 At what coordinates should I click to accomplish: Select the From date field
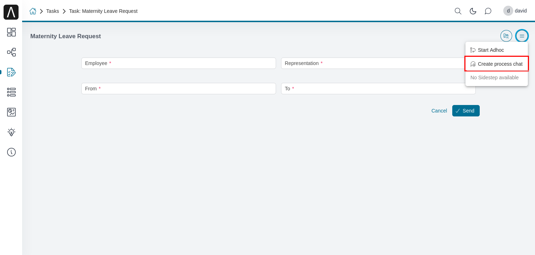tap(178, 89)
